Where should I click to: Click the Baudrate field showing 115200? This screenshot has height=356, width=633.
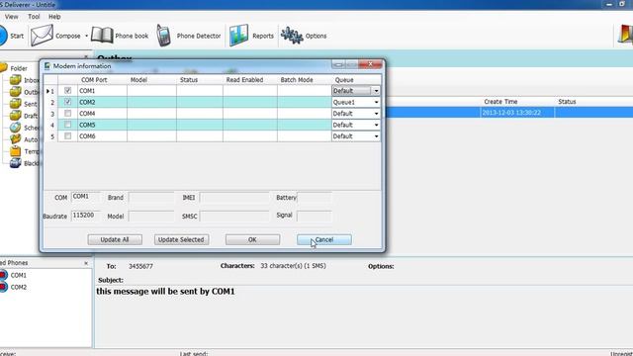pos(85,216)
